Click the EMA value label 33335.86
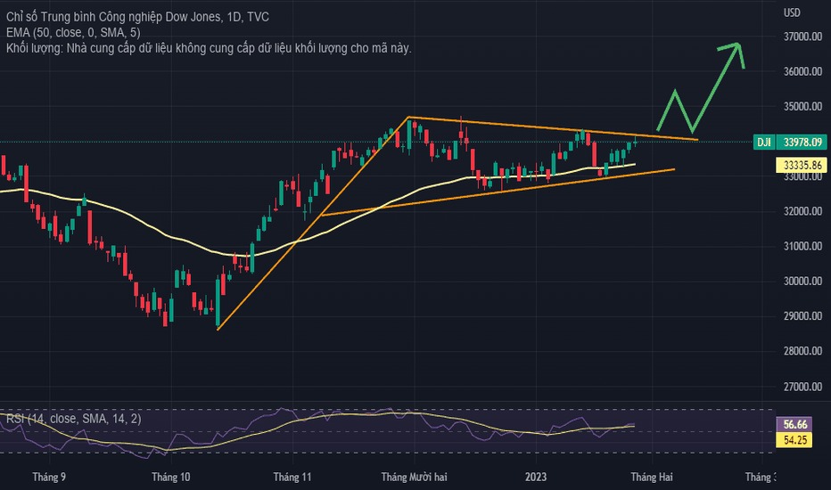This screenshot has height=490, width=831. [802, 165]
